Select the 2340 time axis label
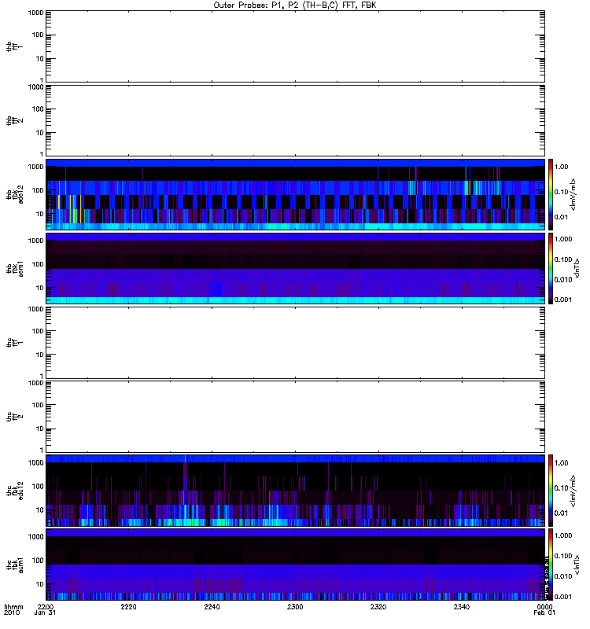 click(x=462, y=606)
